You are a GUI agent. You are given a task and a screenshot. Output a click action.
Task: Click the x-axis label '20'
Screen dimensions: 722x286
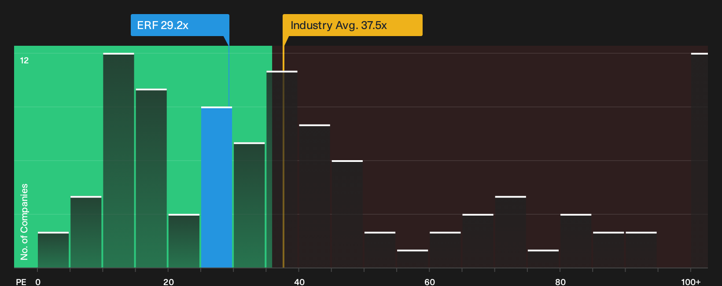point(169,282)
